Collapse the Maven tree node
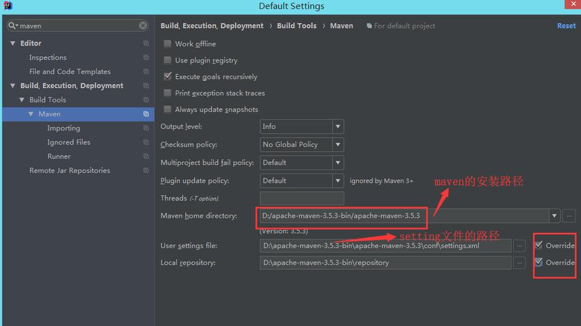Viewport: 581px width, 326px height. pos(31,114)
